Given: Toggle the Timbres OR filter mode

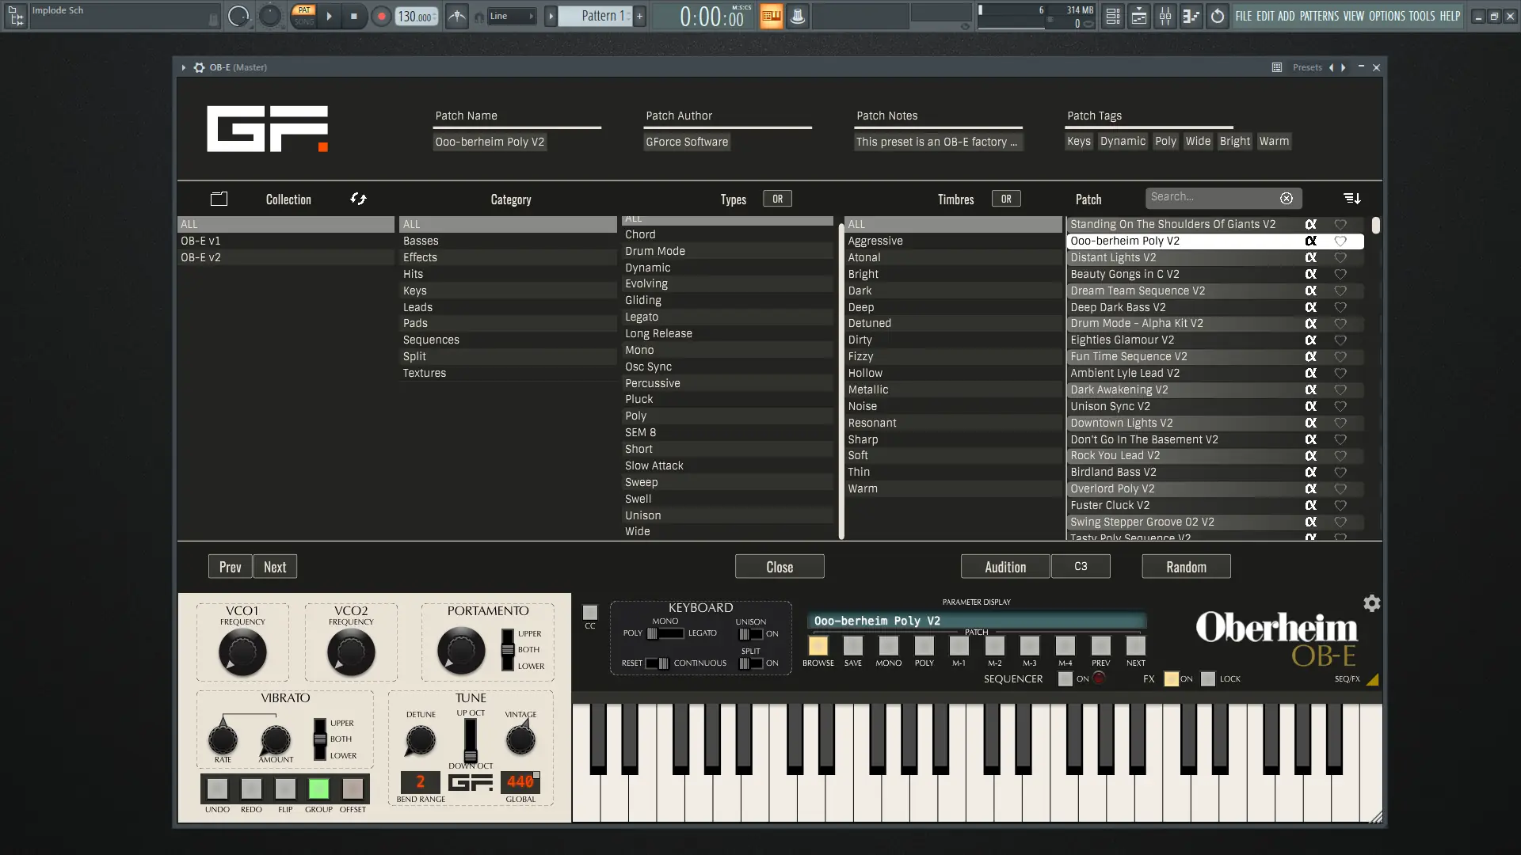Looking at the screenshot, I should pyautogui.click(x=1005, y=199).
